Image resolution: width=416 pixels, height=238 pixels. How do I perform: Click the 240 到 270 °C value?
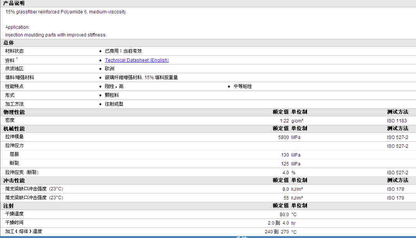pyautogui.click(x=281, y=232)
